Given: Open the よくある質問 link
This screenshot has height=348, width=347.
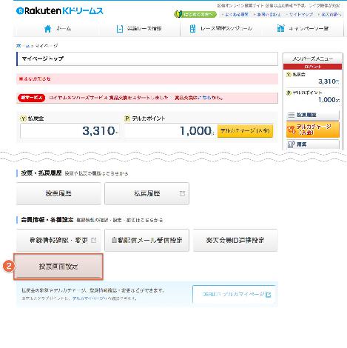Looking at the screenshot, I should click(x=236, y=15).
